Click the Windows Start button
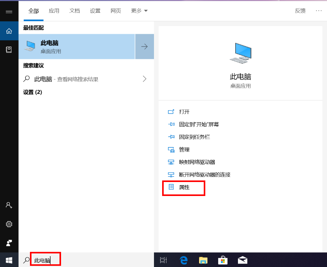Viewport: 327px width, 267px height. [9, 260]
